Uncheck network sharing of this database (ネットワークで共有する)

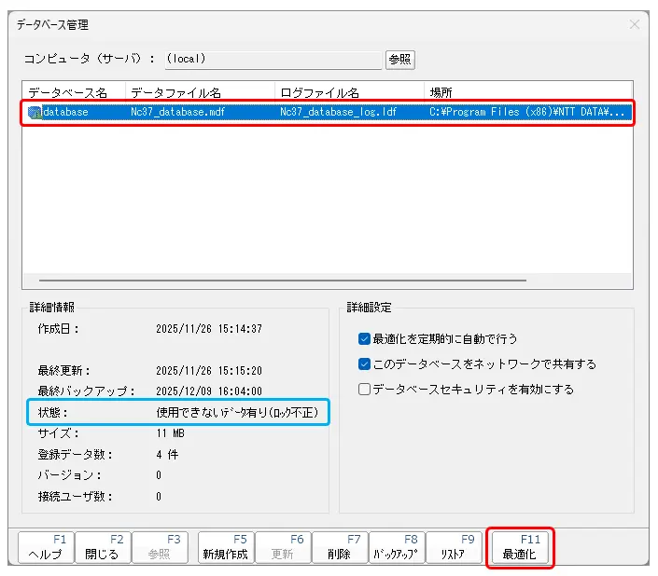pos(365,363)
